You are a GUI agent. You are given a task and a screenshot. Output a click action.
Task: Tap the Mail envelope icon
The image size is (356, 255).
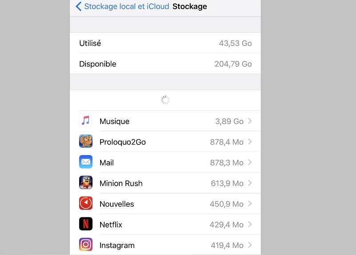pyautogui.click(x=86, y=162)
